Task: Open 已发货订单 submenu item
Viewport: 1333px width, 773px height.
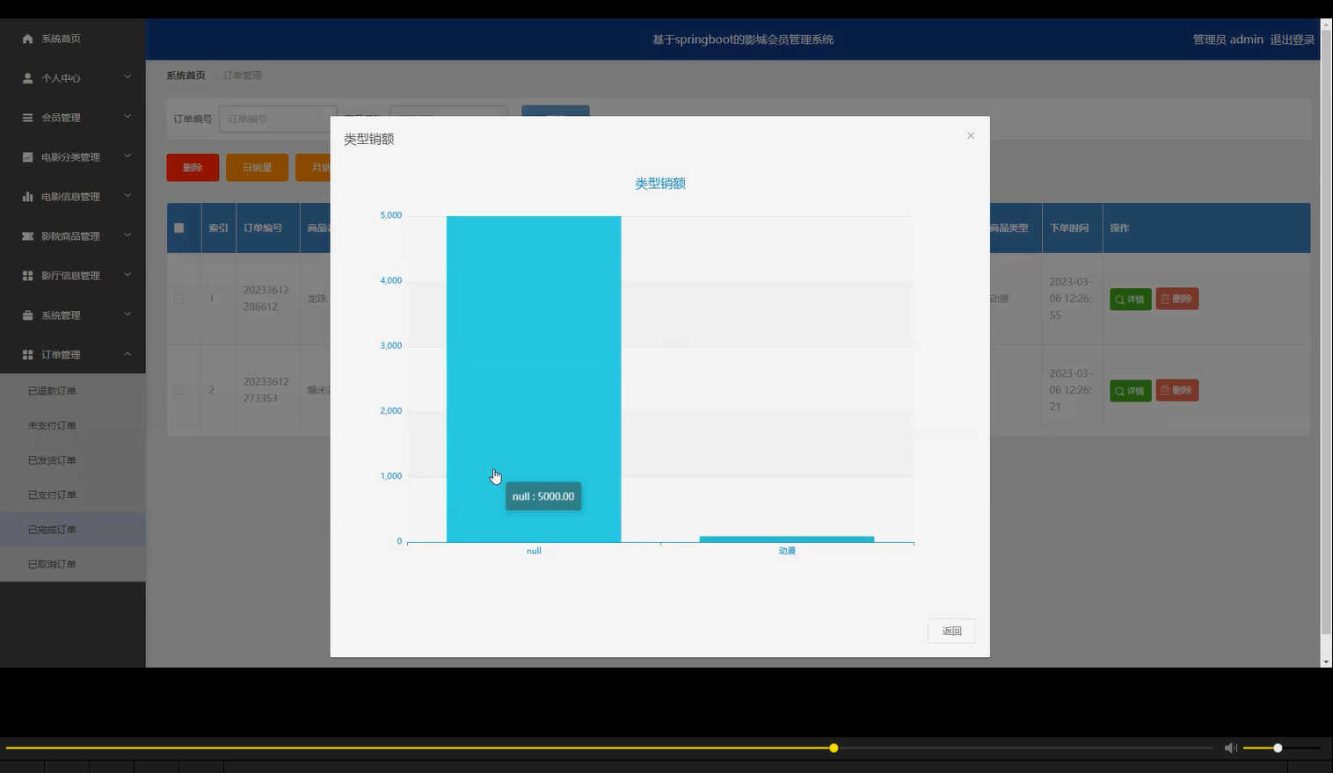Action: click(x=72, y=460)
